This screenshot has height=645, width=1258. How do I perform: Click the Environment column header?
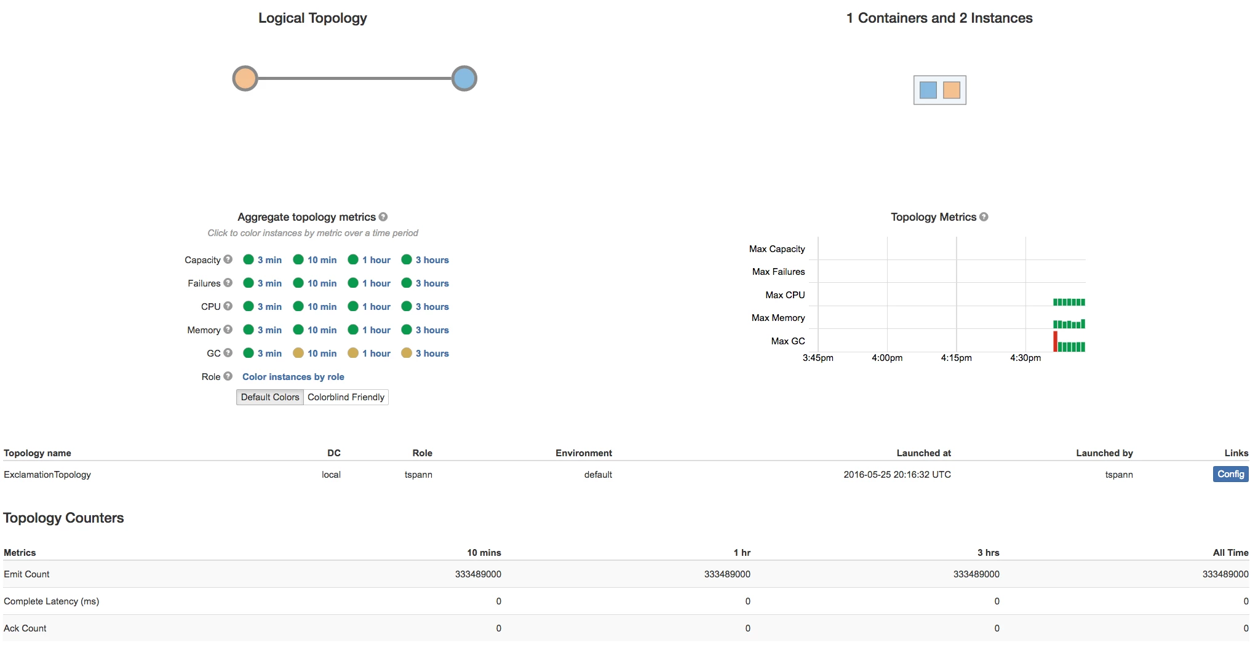[x=584, y=453]
